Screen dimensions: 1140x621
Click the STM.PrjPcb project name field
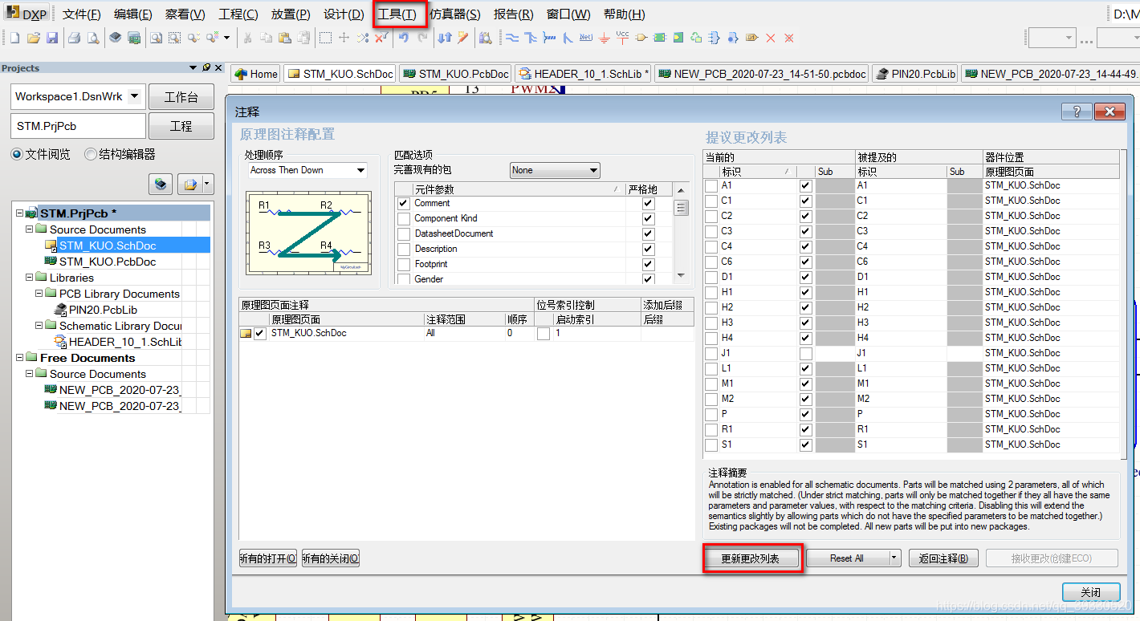(x=79, y=126)
